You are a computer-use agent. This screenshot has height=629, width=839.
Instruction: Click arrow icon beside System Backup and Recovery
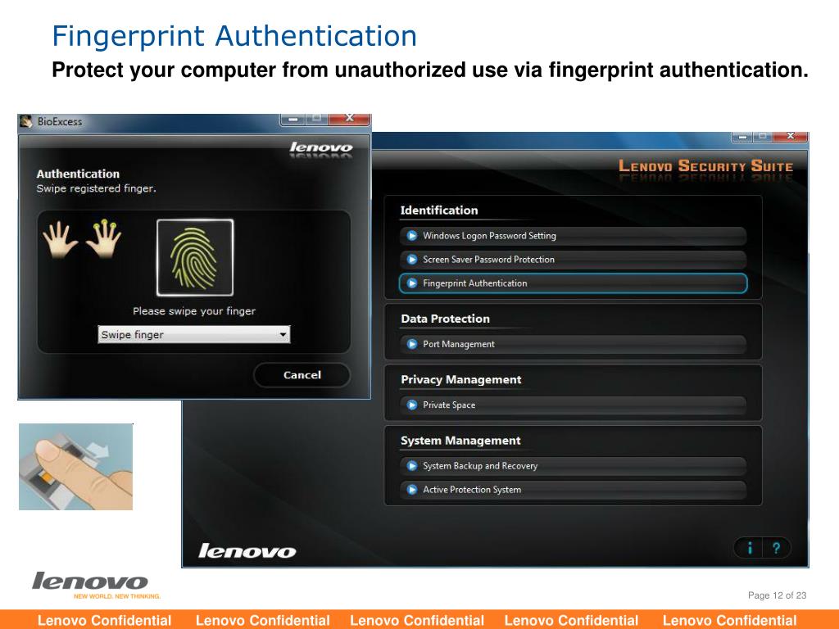[x=412, y=466]
